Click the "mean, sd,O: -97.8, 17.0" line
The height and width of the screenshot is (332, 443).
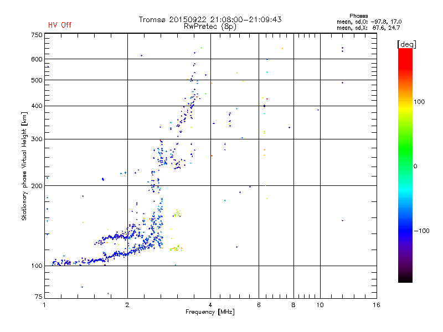tap(369, 22)
